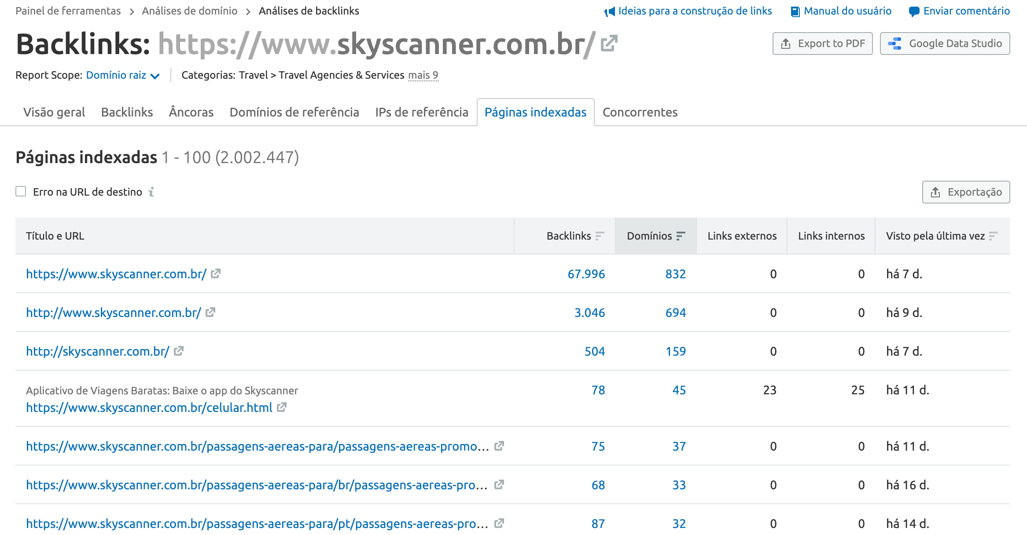Screen dimensions: 1027x535
Task: Open the Concorrentes tab
Action: click(x=640, y=112)
